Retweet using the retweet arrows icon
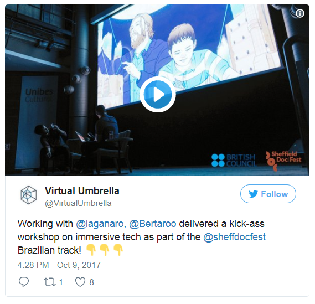 50,282
